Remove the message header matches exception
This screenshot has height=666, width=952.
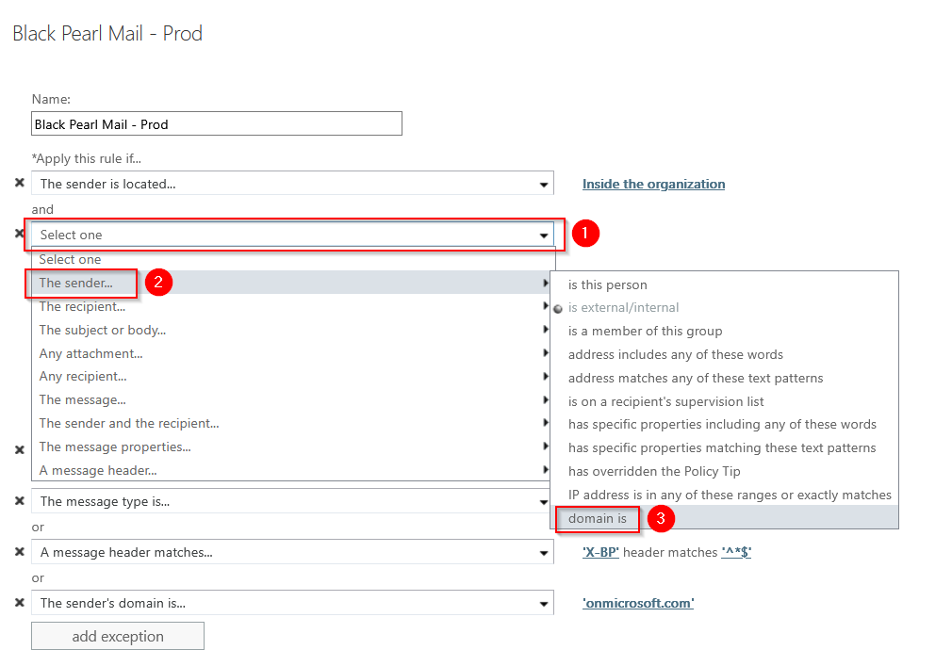pos(20,552)
